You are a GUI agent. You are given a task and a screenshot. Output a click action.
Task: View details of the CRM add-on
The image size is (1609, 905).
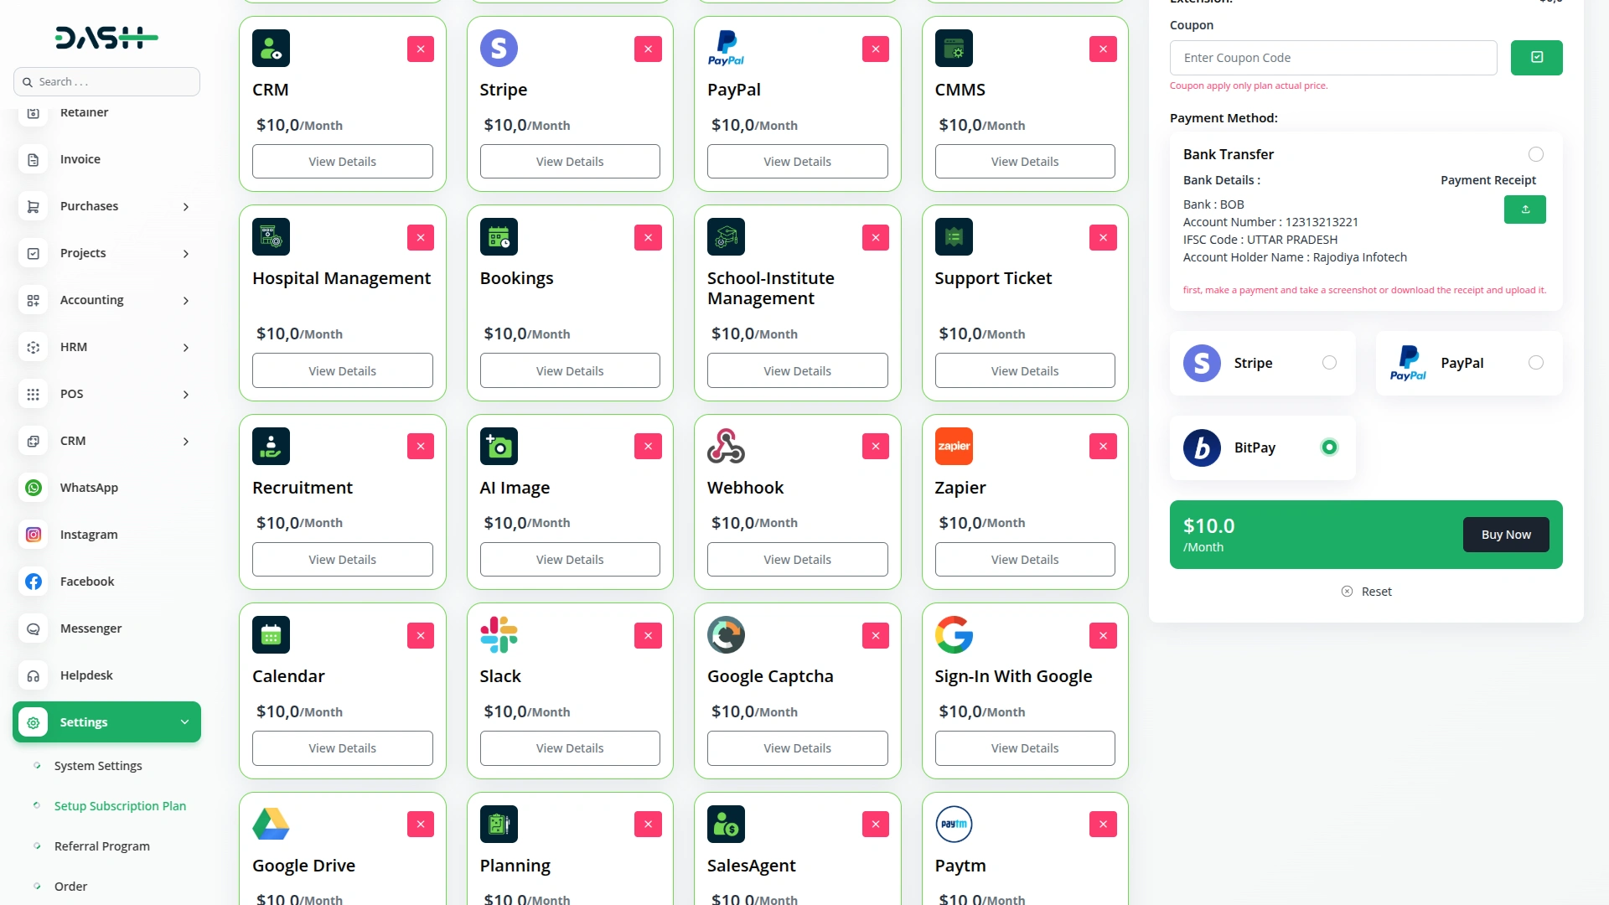(342, 161)
